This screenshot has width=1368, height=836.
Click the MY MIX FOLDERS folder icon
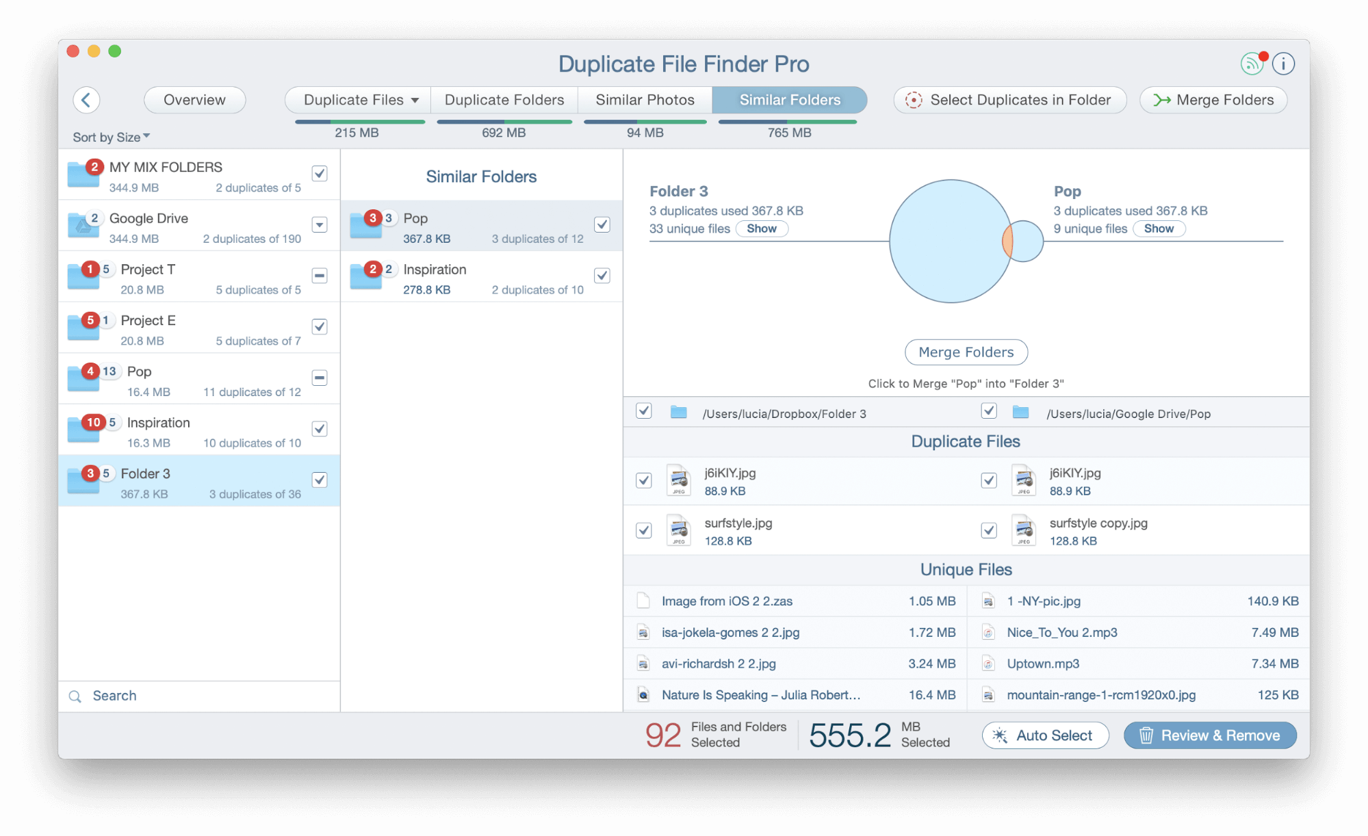[83, 174]
